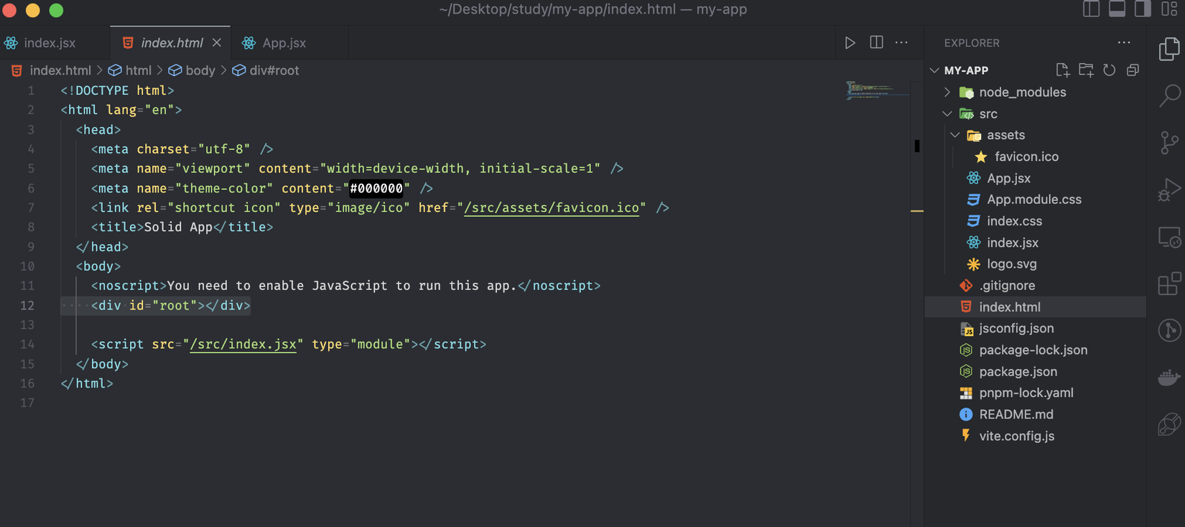Refresh the Explorer file tree
The width and height of the screenshot is (1185, 527).
tap(1110, 70)
